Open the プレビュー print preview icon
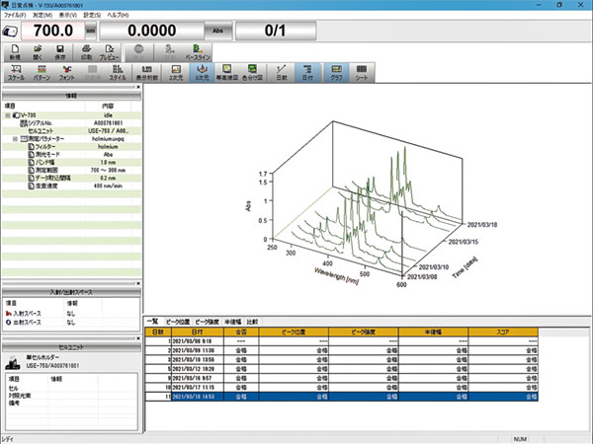Image resolution: width=593 pixels, height=444 pixels. 110,52
